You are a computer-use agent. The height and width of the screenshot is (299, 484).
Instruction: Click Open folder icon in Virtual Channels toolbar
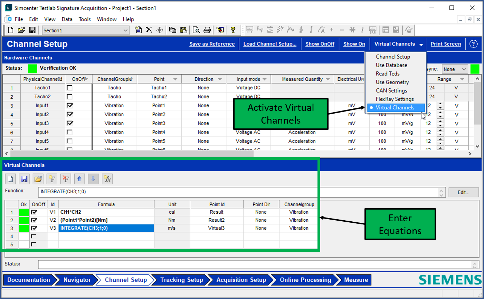[x=38, y=179]
